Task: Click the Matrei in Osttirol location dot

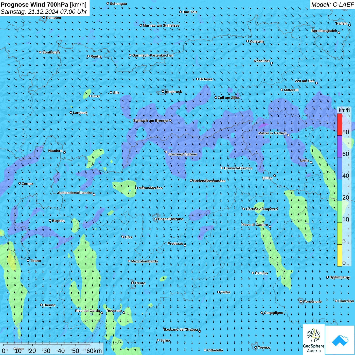Action: pos(288,135)
